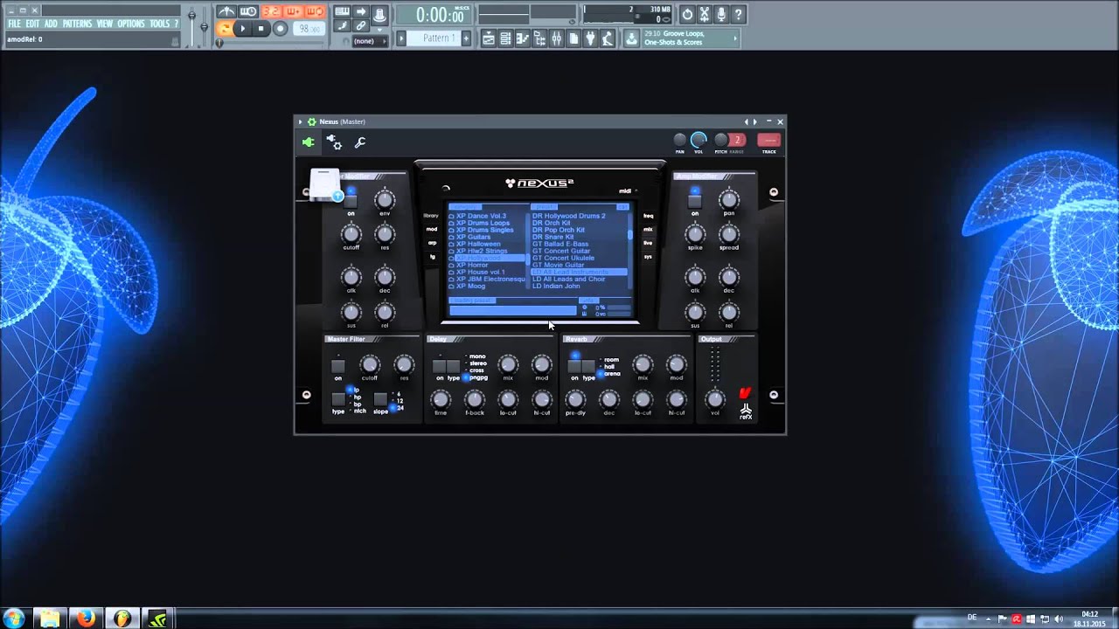Click the Play transport button

(x=243, y=29)
